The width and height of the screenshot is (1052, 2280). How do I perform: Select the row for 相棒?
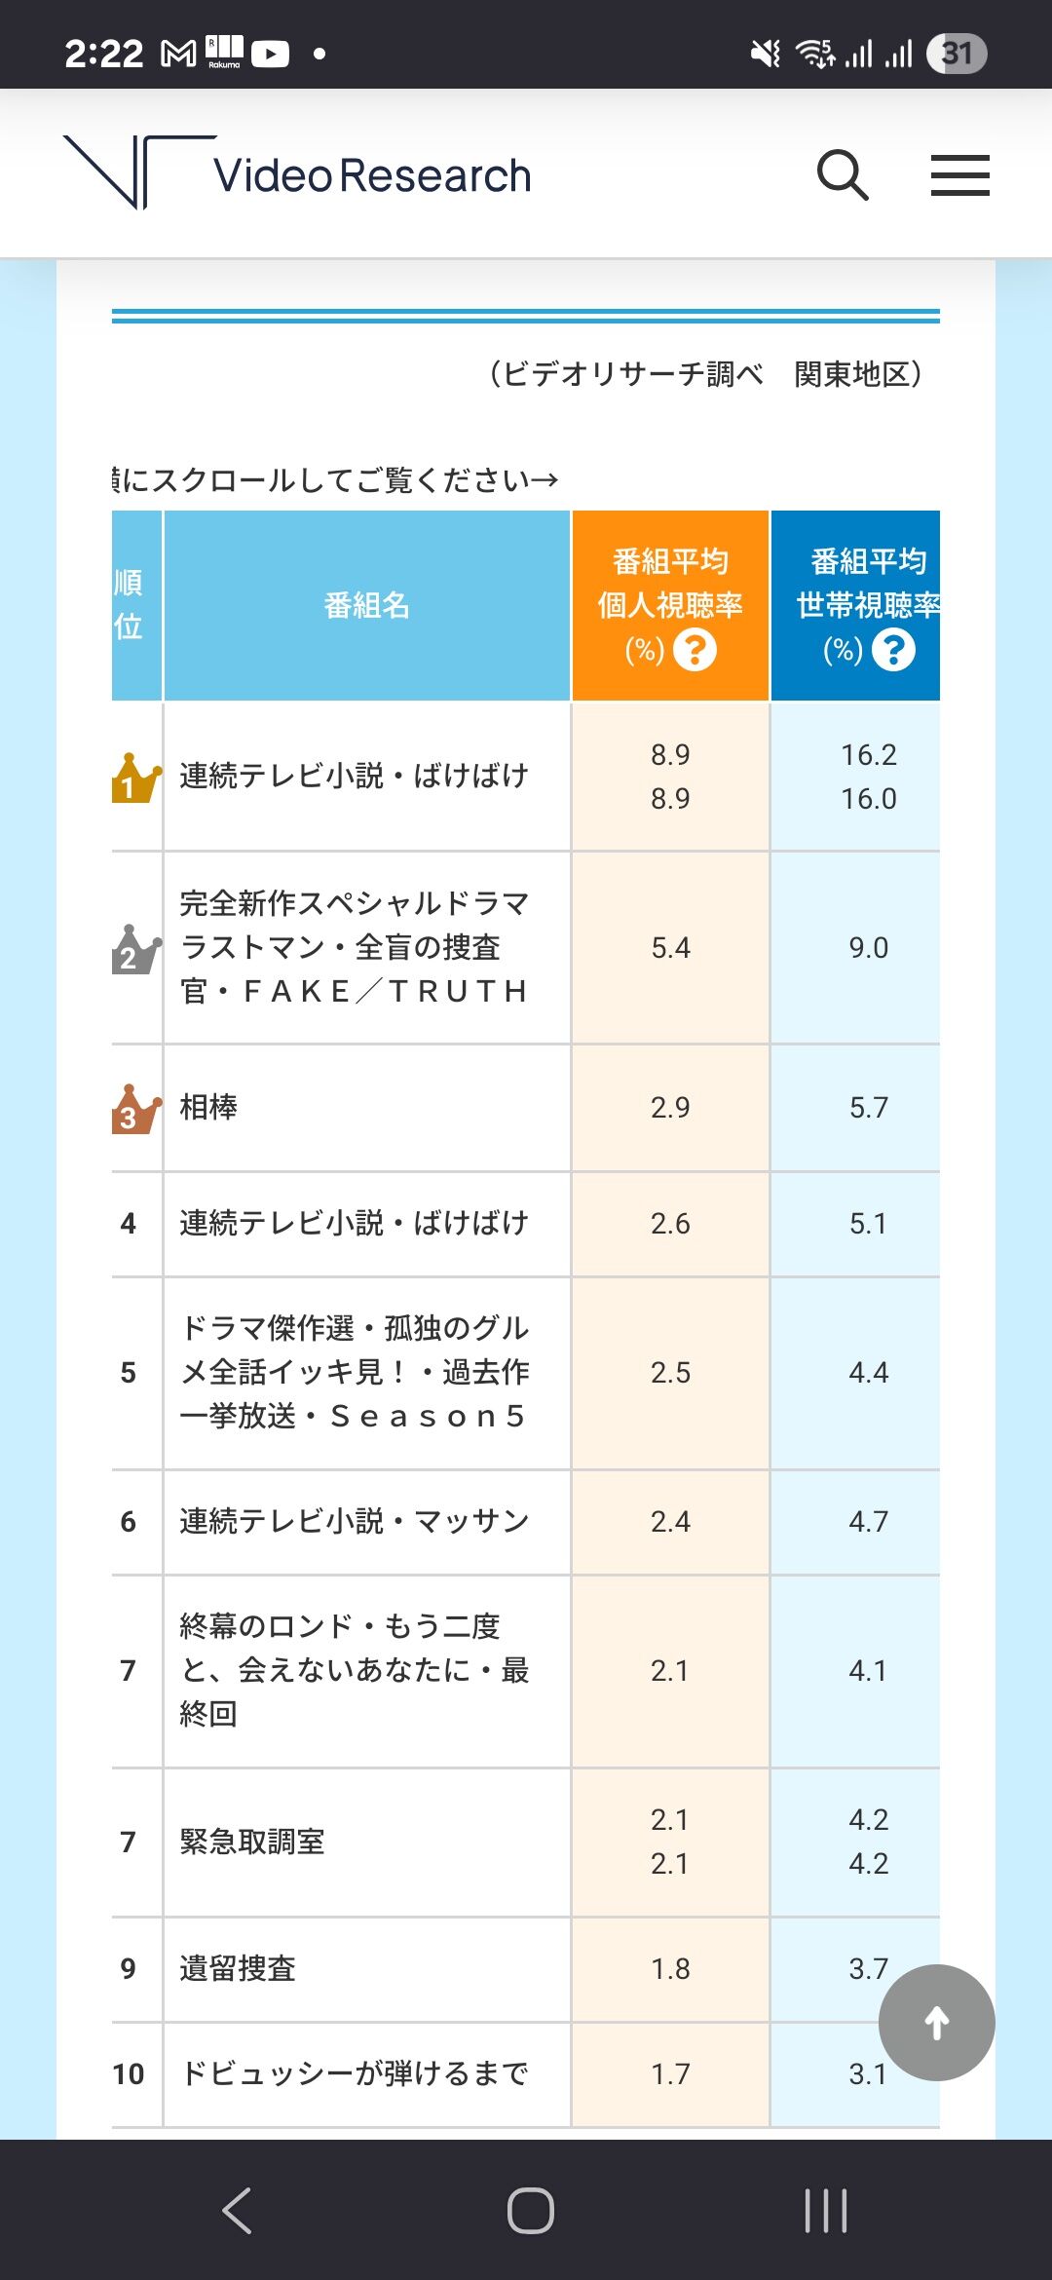pyautogui.click(x=526, y=1108)
